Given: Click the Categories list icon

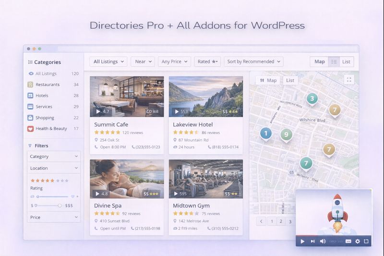Looking at the screenshot, I should (x=30, y=62).
